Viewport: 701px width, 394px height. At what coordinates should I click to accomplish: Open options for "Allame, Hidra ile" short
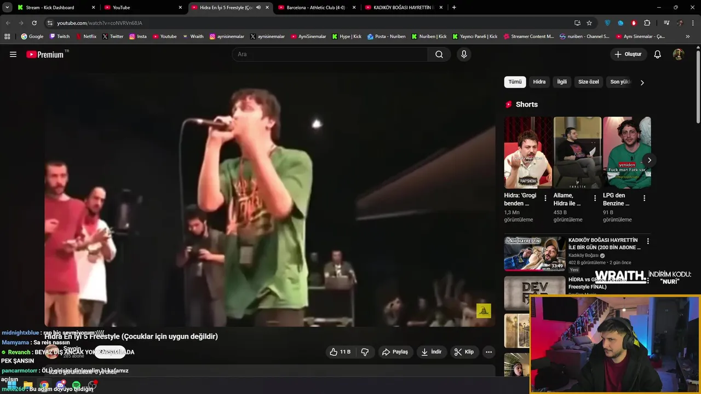pyautogui.click(x=595, y=198)
